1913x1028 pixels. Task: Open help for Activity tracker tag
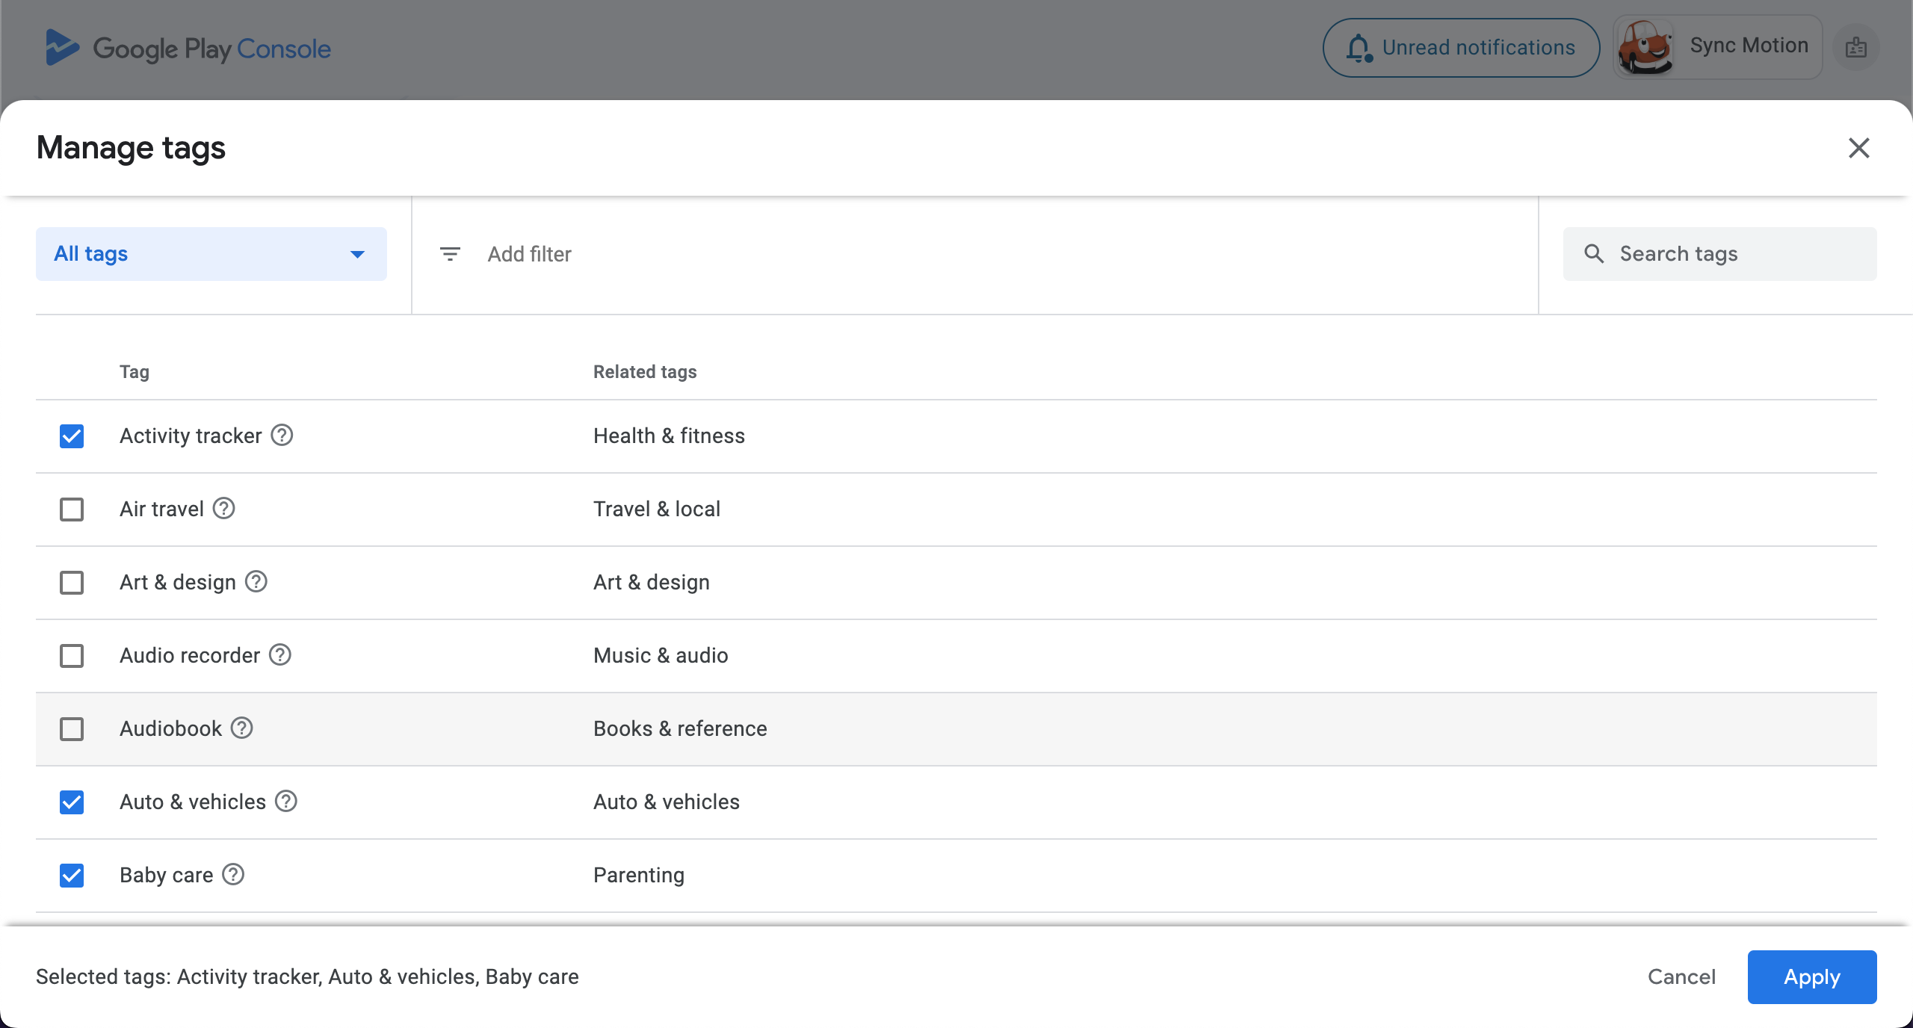282,435
